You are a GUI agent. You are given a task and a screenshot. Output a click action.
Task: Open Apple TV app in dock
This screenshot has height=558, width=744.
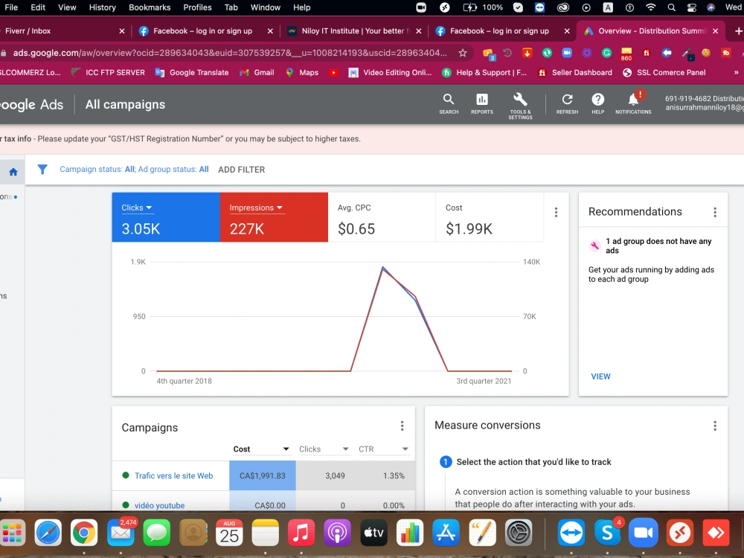tap(373, 533)
